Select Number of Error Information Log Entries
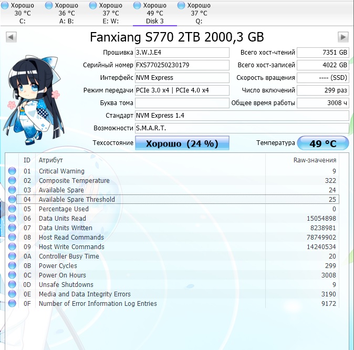Screen dimensions: 354x350 (x=98, y=303)
